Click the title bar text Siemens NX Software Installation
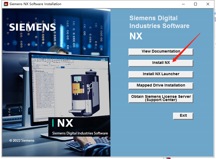Screen dimensions: 216x159 pos(35,4)
